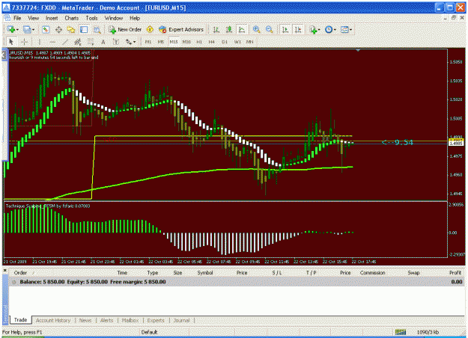Switch to the Account History tab
The width and height of the screenshot is (468, 338).
pos(53,320)
